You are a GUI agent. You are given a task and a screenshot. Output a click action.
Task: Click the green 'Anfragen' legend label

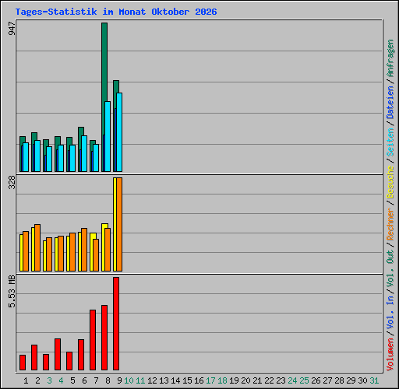390,58
